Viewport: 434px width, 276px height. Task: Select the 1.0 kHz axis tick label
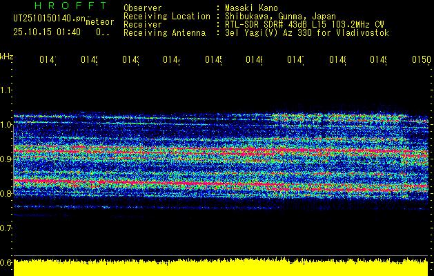[x=6, y=125]
